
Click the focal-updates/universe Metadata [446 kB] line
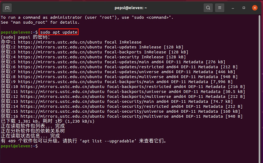pyautogui.click(x=118, y=72)
